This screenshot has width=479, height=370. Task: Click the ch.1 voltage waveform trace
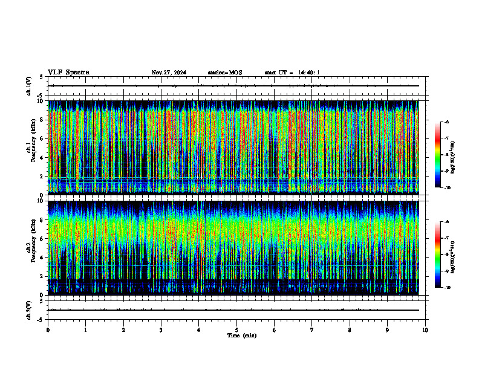(233, 86)
